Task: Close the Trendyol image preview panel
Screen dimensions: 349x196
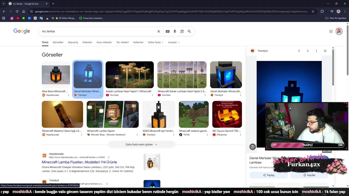Action: pyautogui.click(x=325, y=51)
